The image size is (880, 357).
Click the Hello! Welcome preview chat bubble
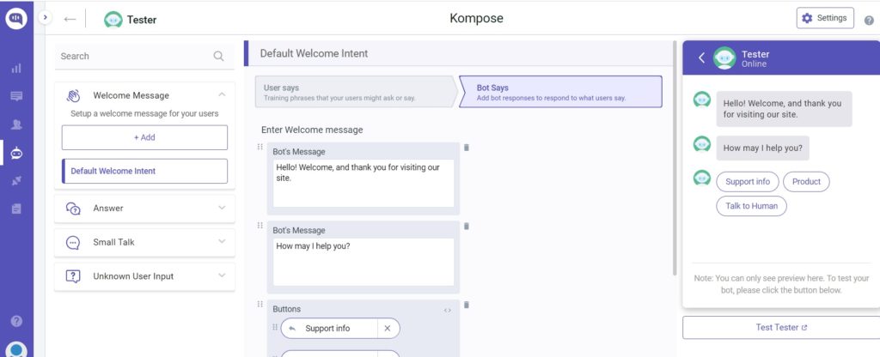[784, 109]
